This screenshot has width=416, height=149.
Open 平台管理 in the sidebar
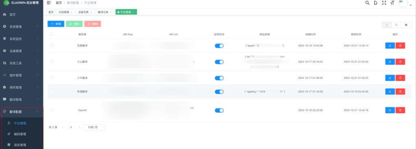22,123
